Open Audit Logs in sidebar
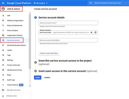129x99 pixels. coord(11,80)
